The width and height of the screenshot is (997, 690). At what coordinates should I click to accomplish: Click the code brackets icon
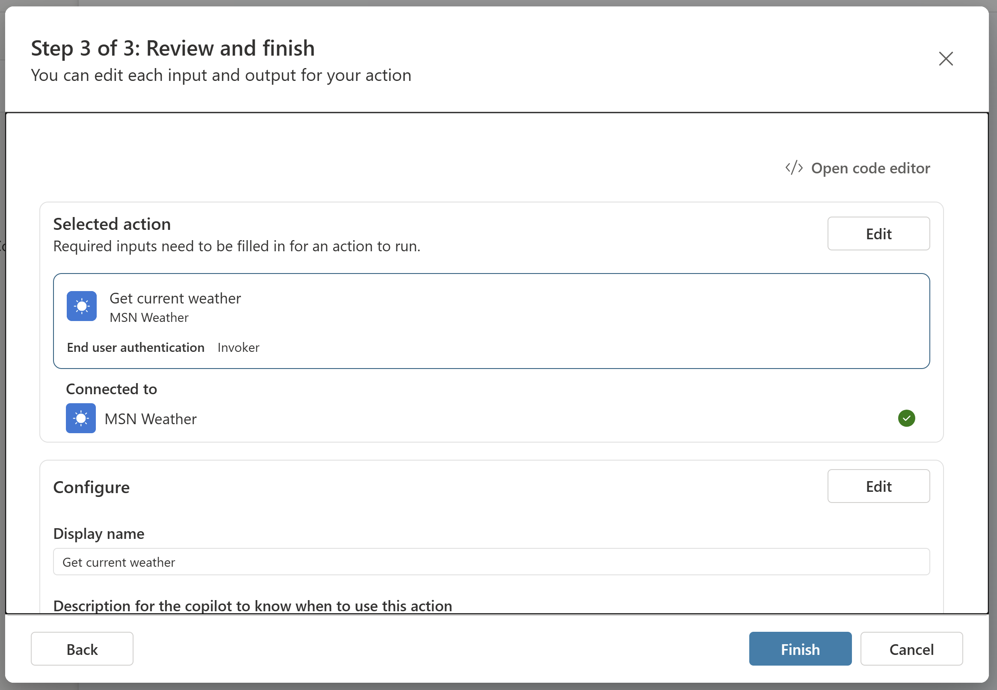[794, 168]
